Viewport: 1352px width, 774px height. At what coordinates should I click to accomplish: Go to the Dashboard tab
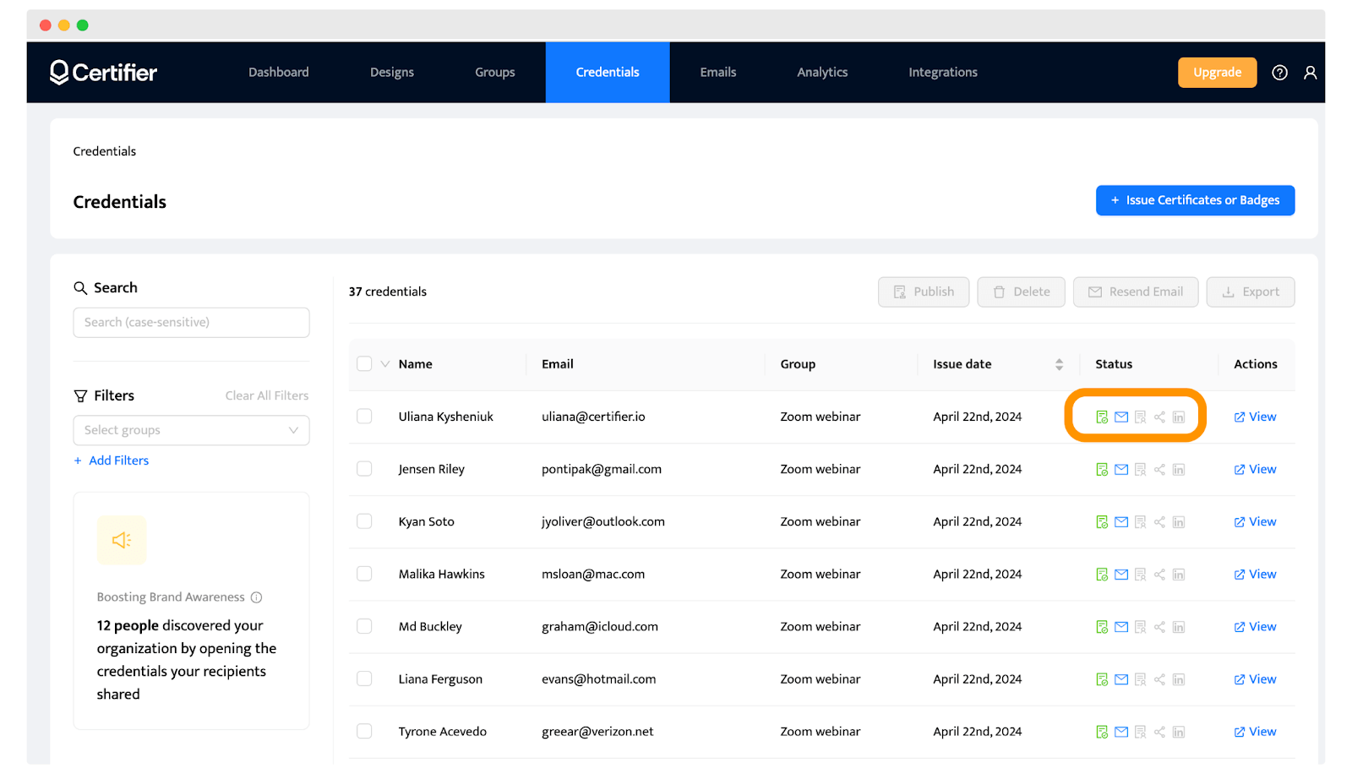tap(279, 73)
